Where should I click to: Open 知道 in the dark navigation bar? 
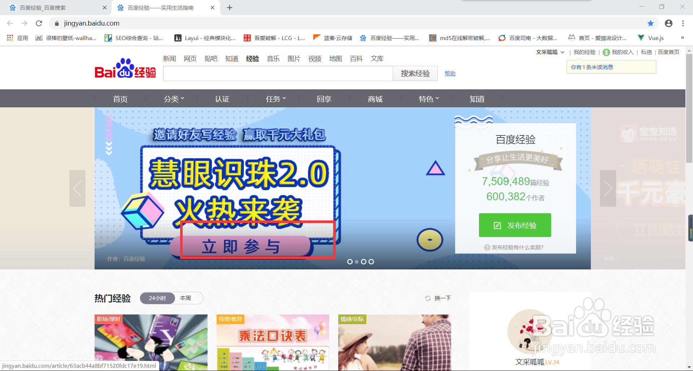[477, 99]
